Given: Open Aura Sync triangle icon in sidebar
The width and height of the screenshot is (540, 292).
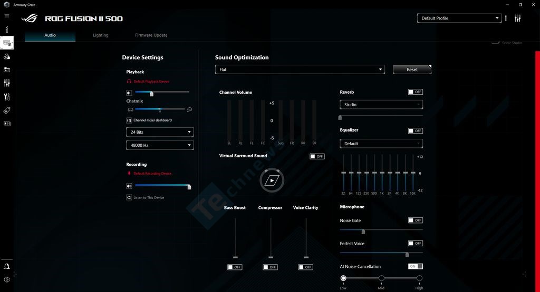Looking at the screenshot, I should pyautogui.click(x=6, y=56).
